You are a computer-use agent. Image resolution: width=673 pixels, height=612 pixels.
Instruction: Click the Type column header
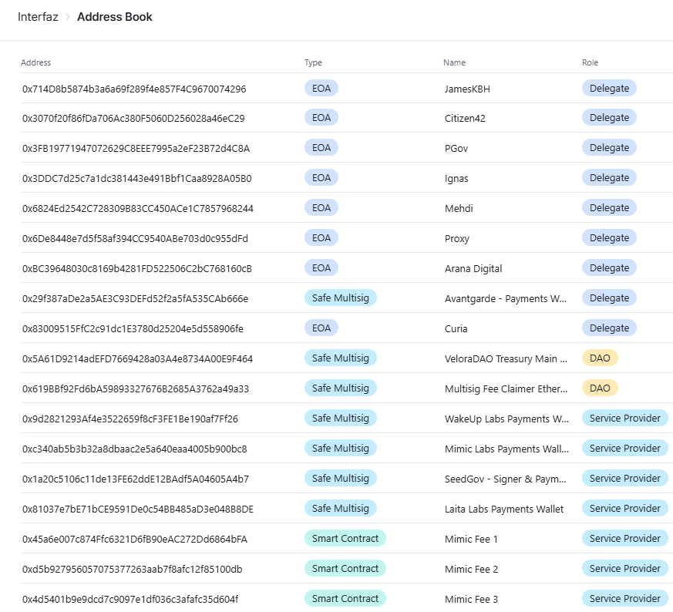(x=313, y=62)
